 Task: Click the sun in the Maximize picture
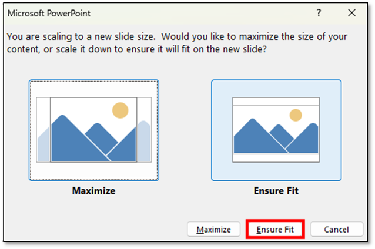120,110
